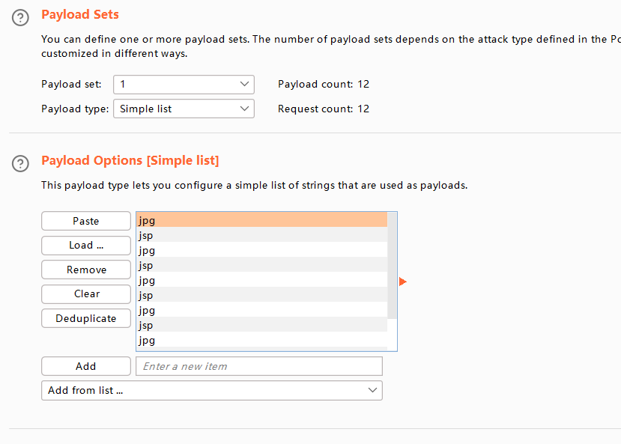This screenshot has width=621, height=444.
Task: Select the highlighted first jpg payload
Action: 261,220
